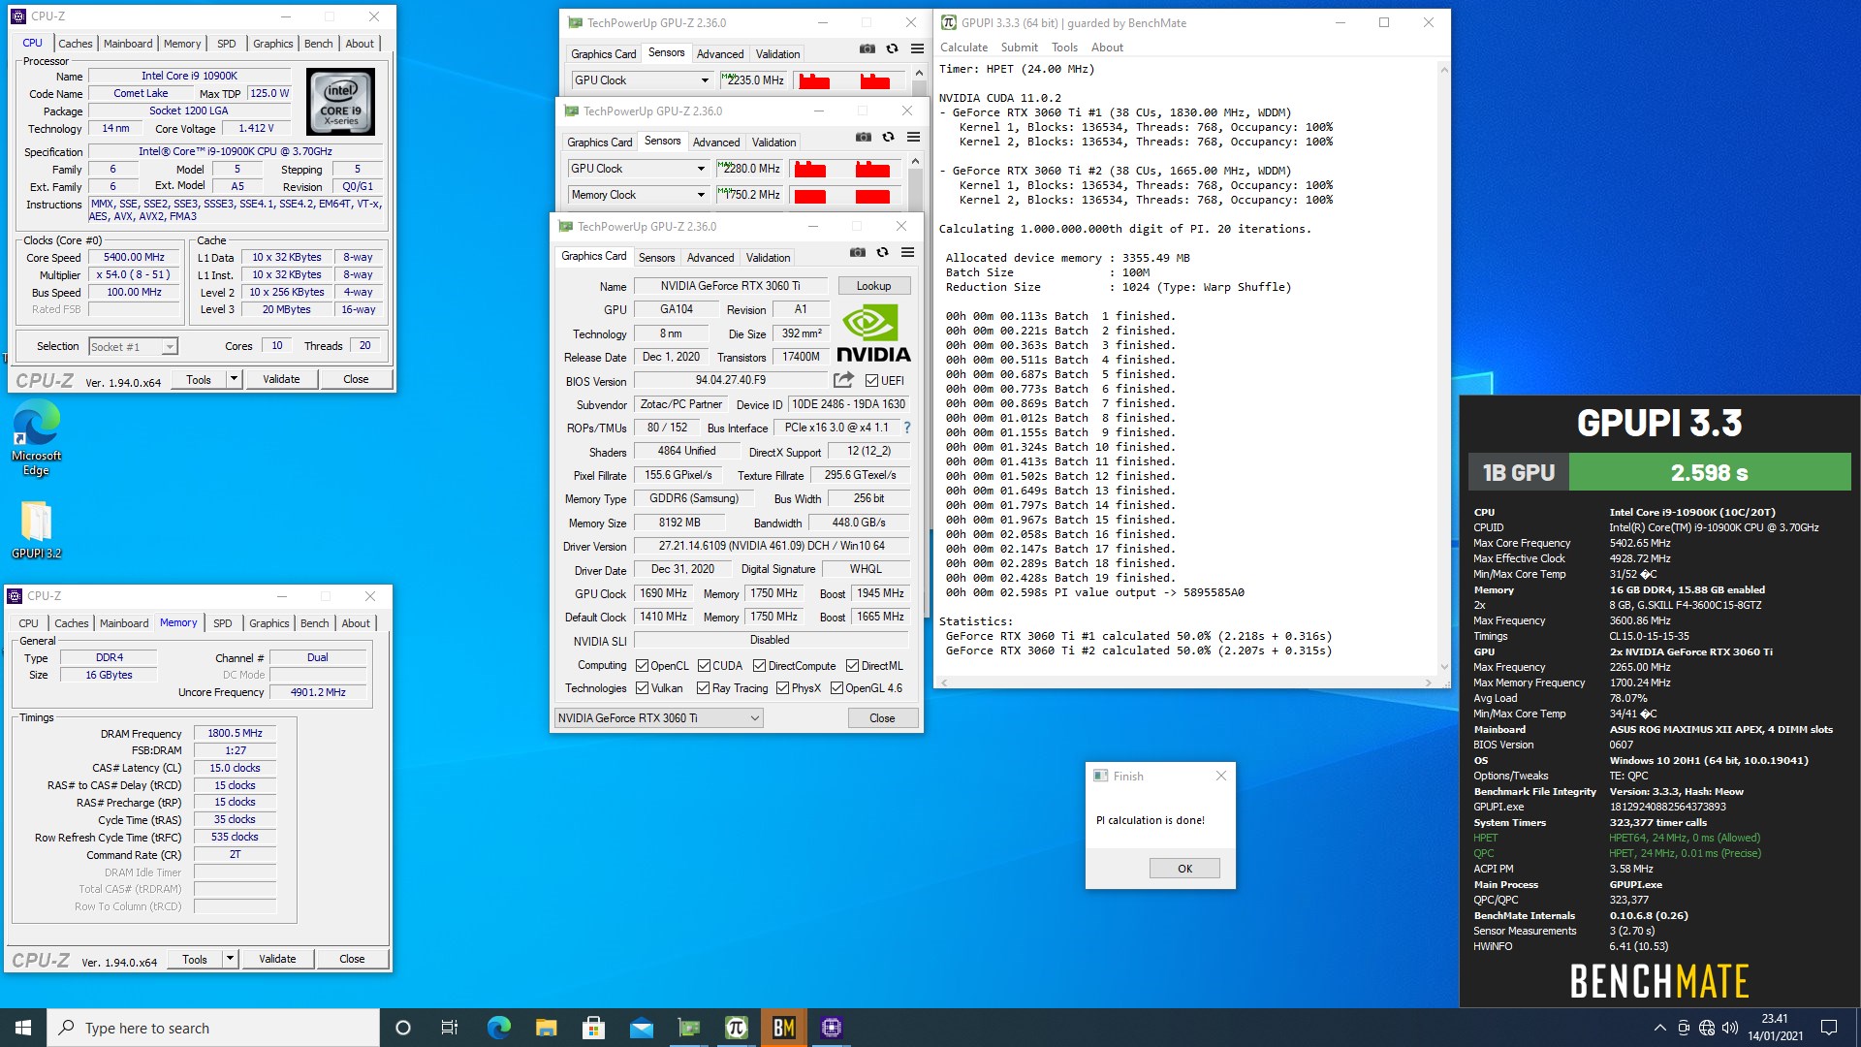Click Validate in bottom CPU-Z window
The height and width of the screenshot is (1047, 1861).
[x=277, y=959]
